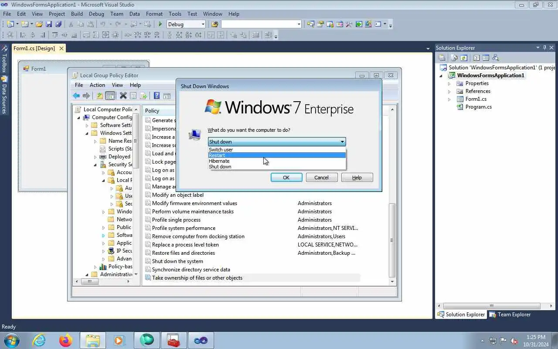Click the Show All Files icon in Solution Explorer
558x349 pixels.
pyautogui.click(x=454, y=58)
